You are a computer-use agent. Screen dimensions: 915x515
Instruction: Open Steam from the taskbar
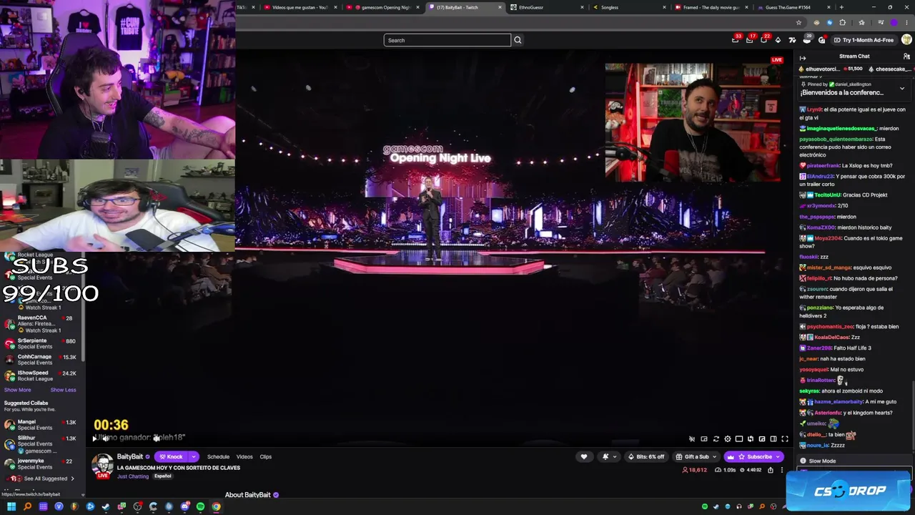106,507
